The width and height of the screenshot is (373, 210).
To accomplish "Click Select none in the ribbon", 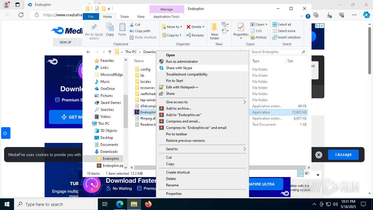I will coord(284,31).
